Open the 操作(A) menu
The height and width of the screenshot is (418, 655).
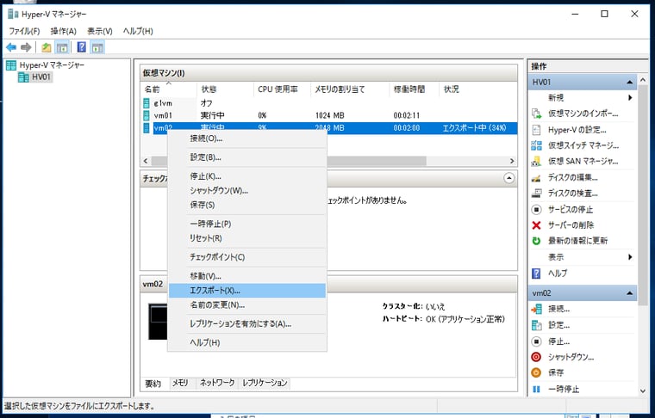point(64,31)
